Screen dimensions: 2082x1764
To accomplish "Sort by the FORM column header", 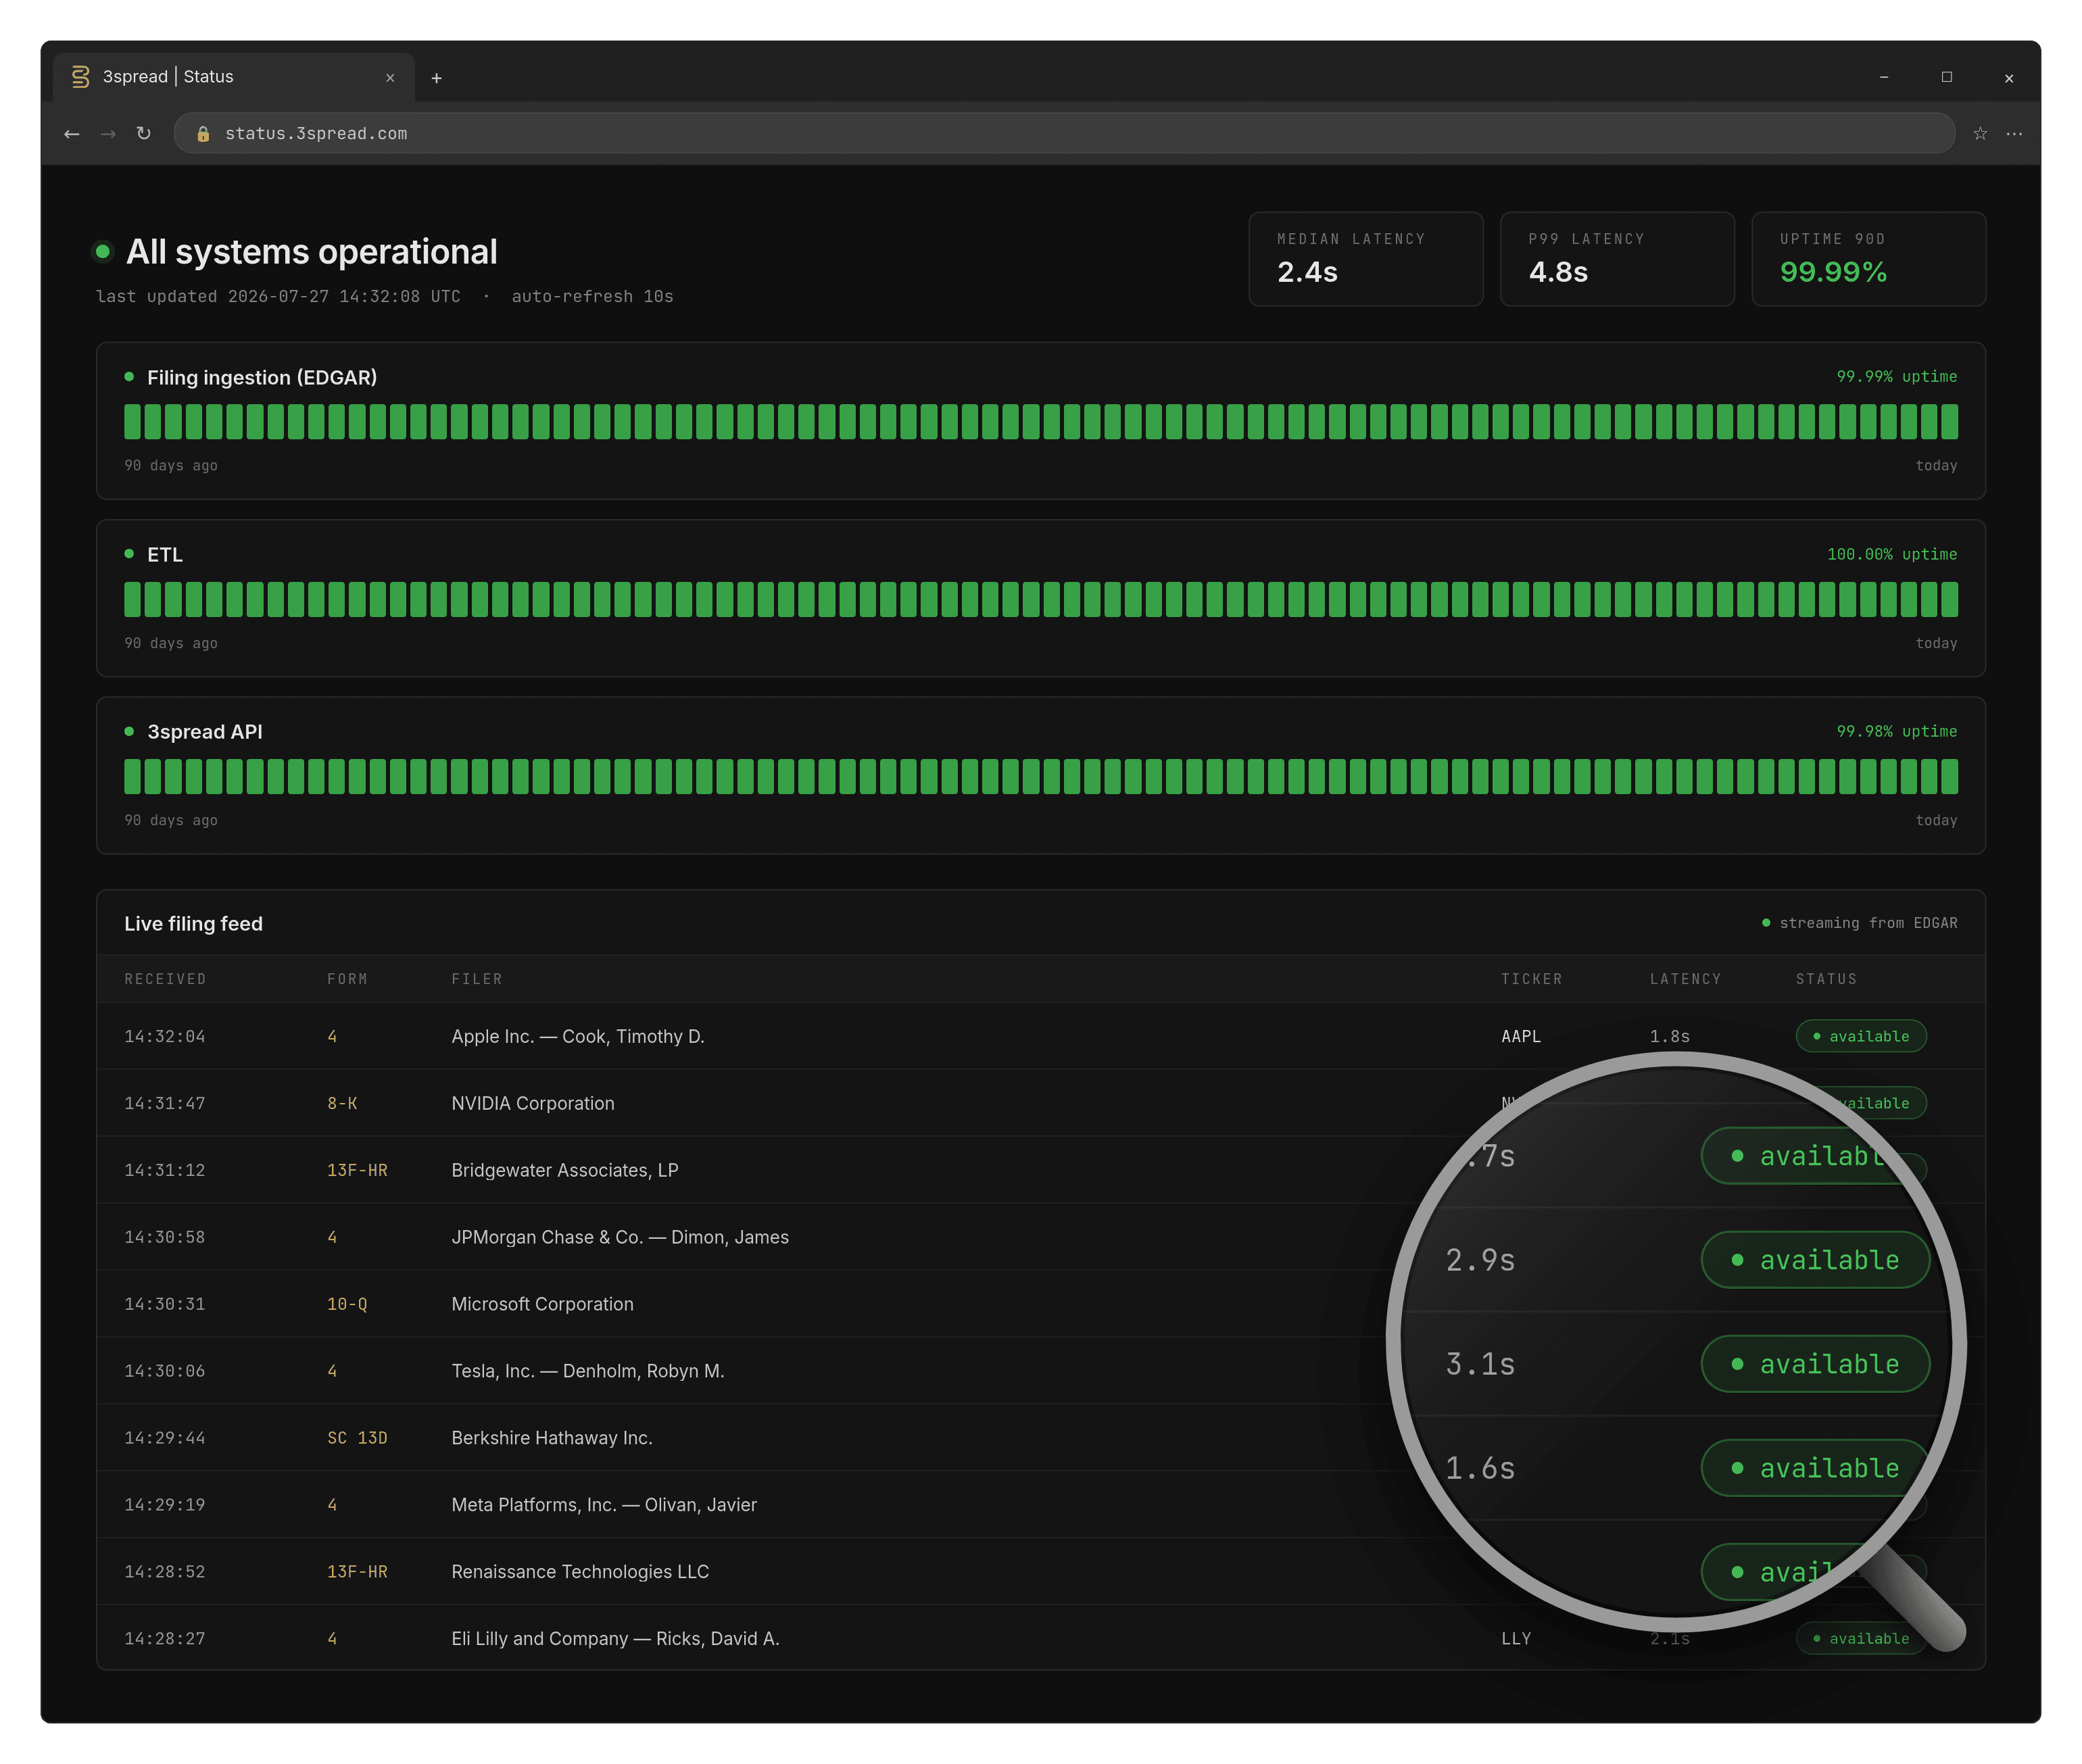I will [x=347, y=979].
